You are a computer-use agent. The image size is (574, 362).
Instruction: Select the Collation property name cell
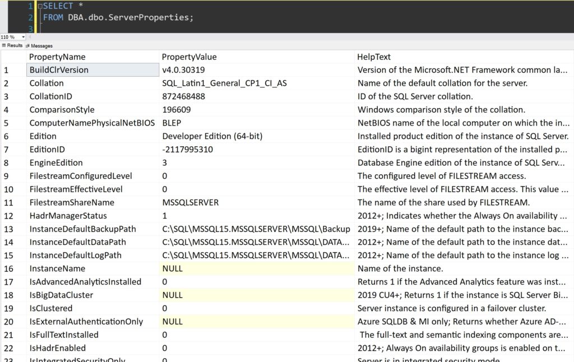click(93, 83)
